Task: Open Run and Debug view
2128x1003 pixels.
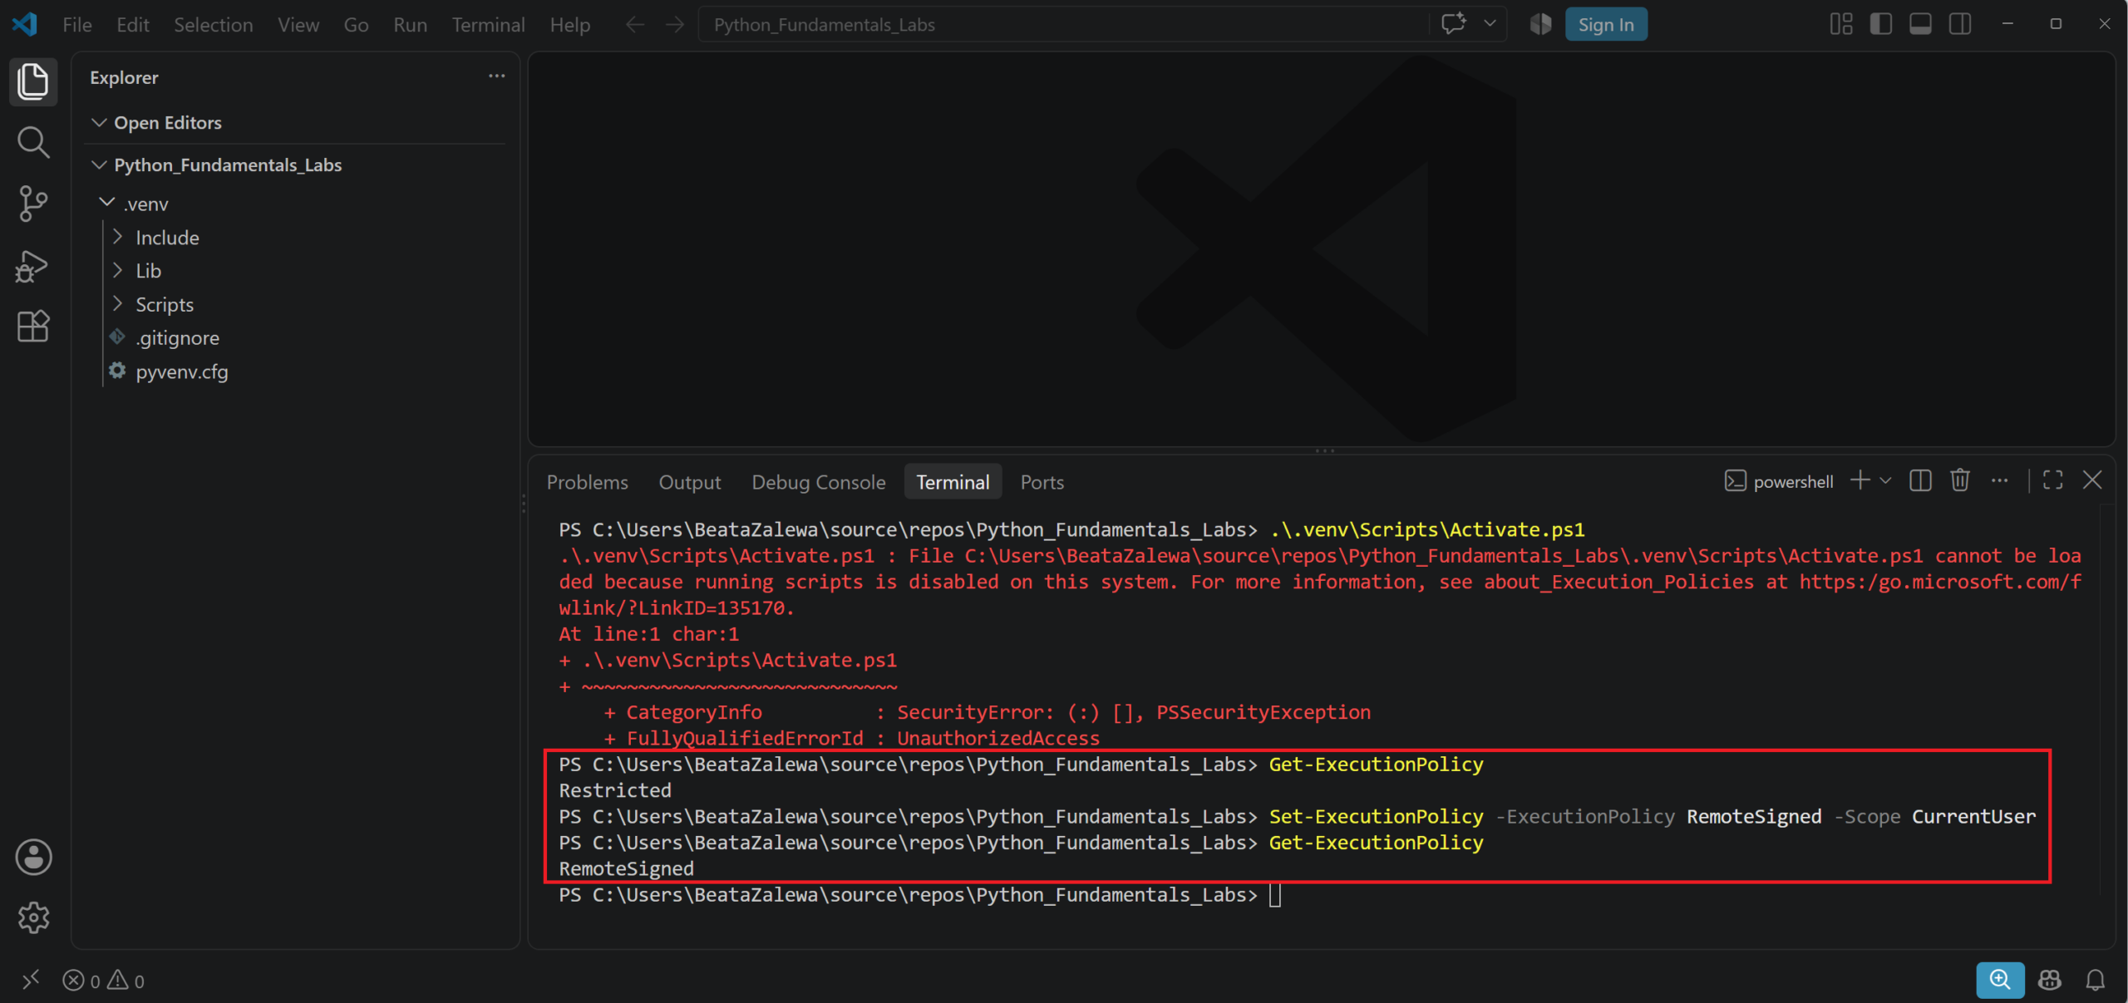Action: pyautogui.click(x=33, y=265)
